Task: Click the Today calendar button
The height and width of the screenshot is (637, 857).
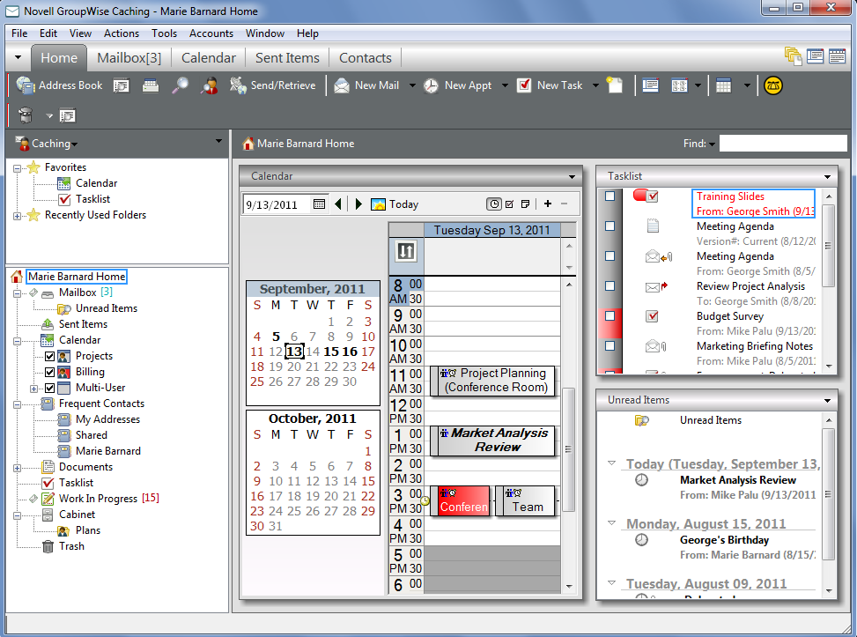Action: click(395, 204)
